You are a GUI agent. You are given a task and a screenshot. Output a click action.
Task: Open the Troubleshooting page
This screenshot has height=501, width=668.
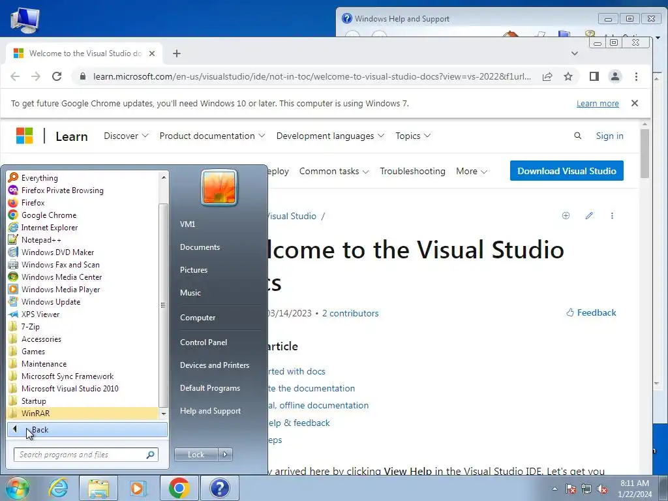tap(412, 172)
